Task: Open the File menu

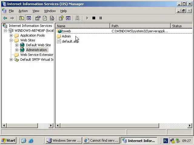Action: pyautogui.click(x=11, y=11)
